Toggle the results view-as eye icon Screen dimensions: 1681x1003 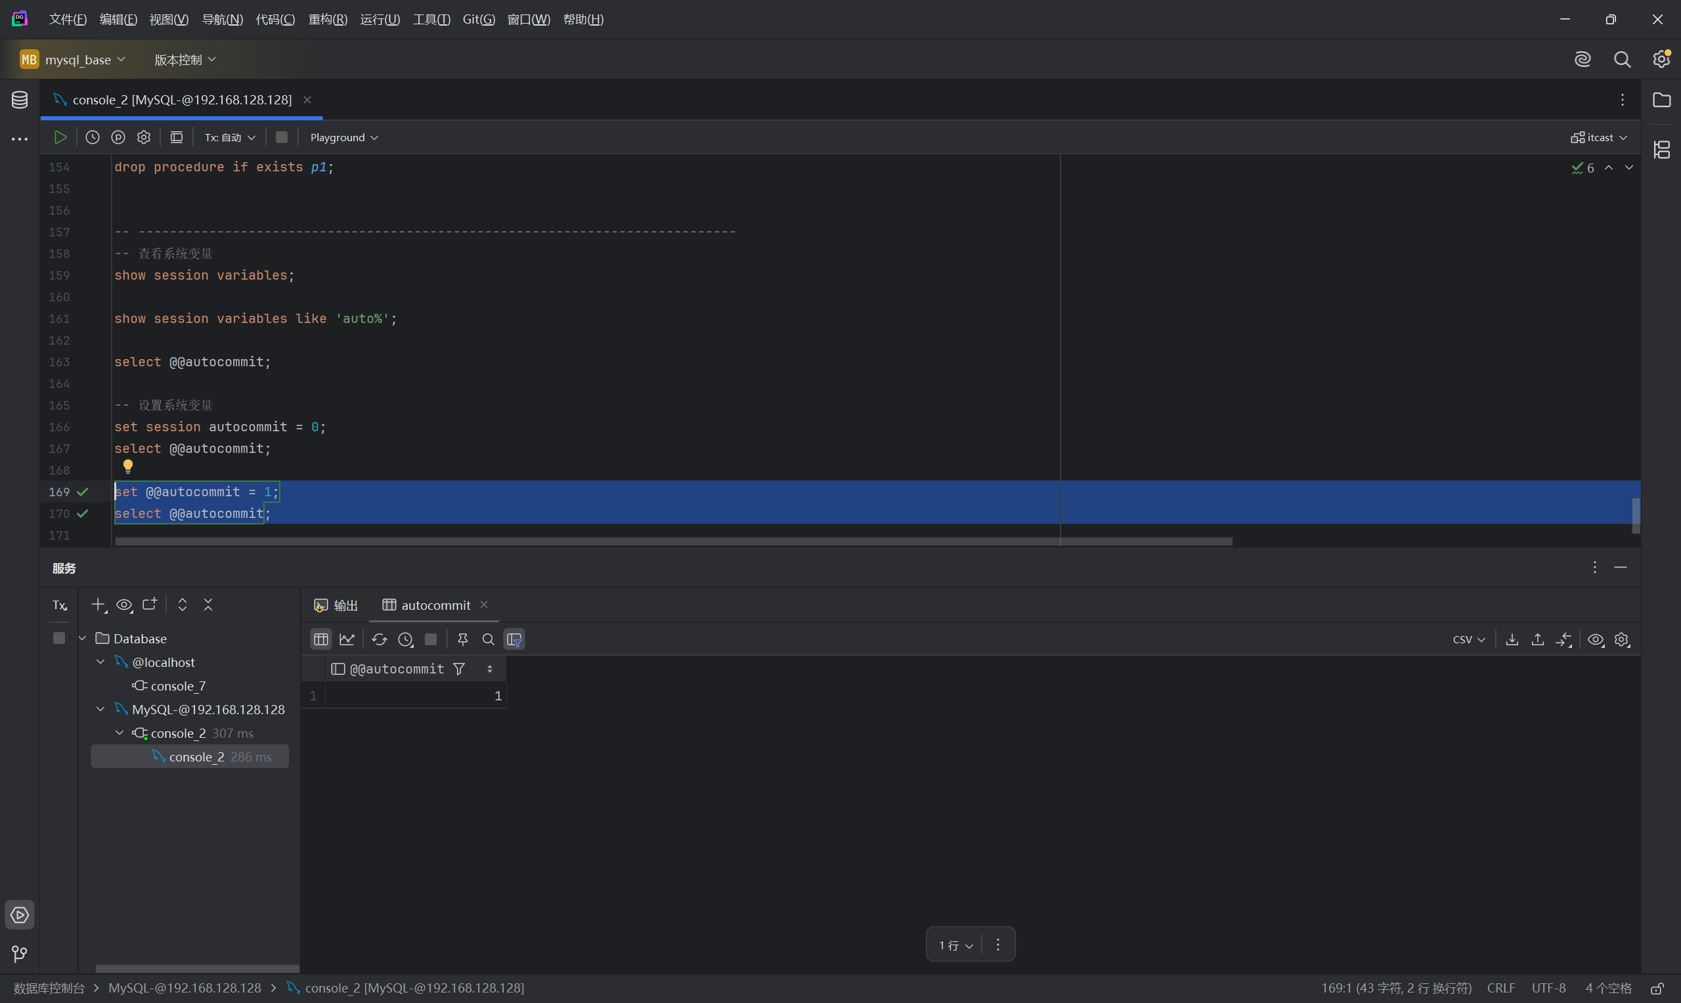pos(1596,639)
